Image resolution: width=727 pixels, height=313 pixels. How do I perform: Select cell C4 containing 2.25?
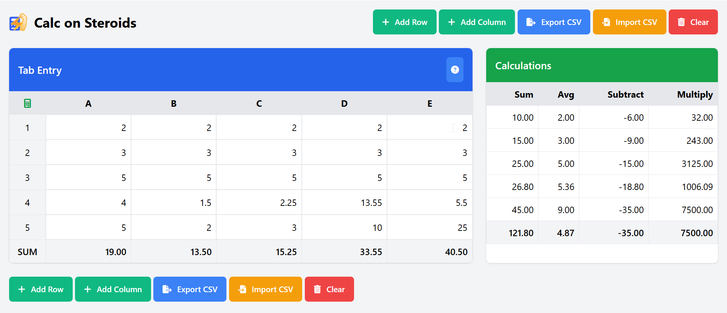tap(259, 202)
